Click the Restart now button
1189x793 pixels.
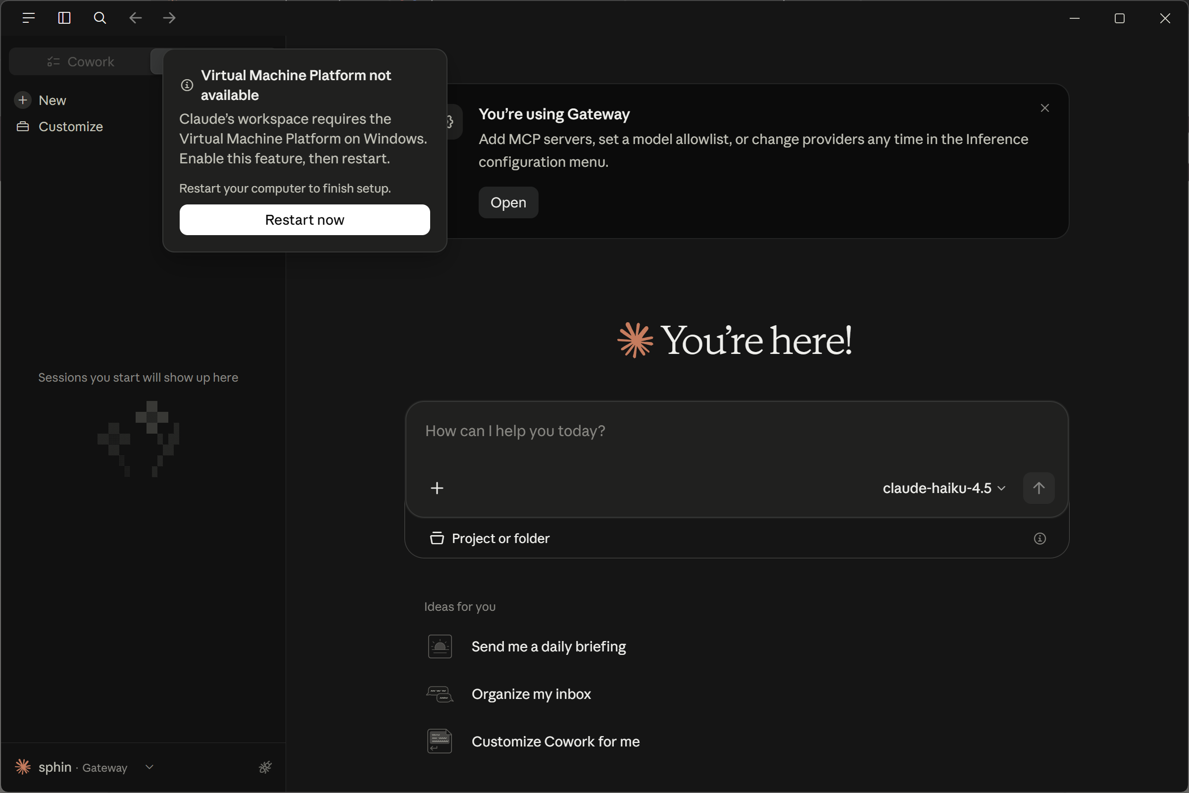305,219
